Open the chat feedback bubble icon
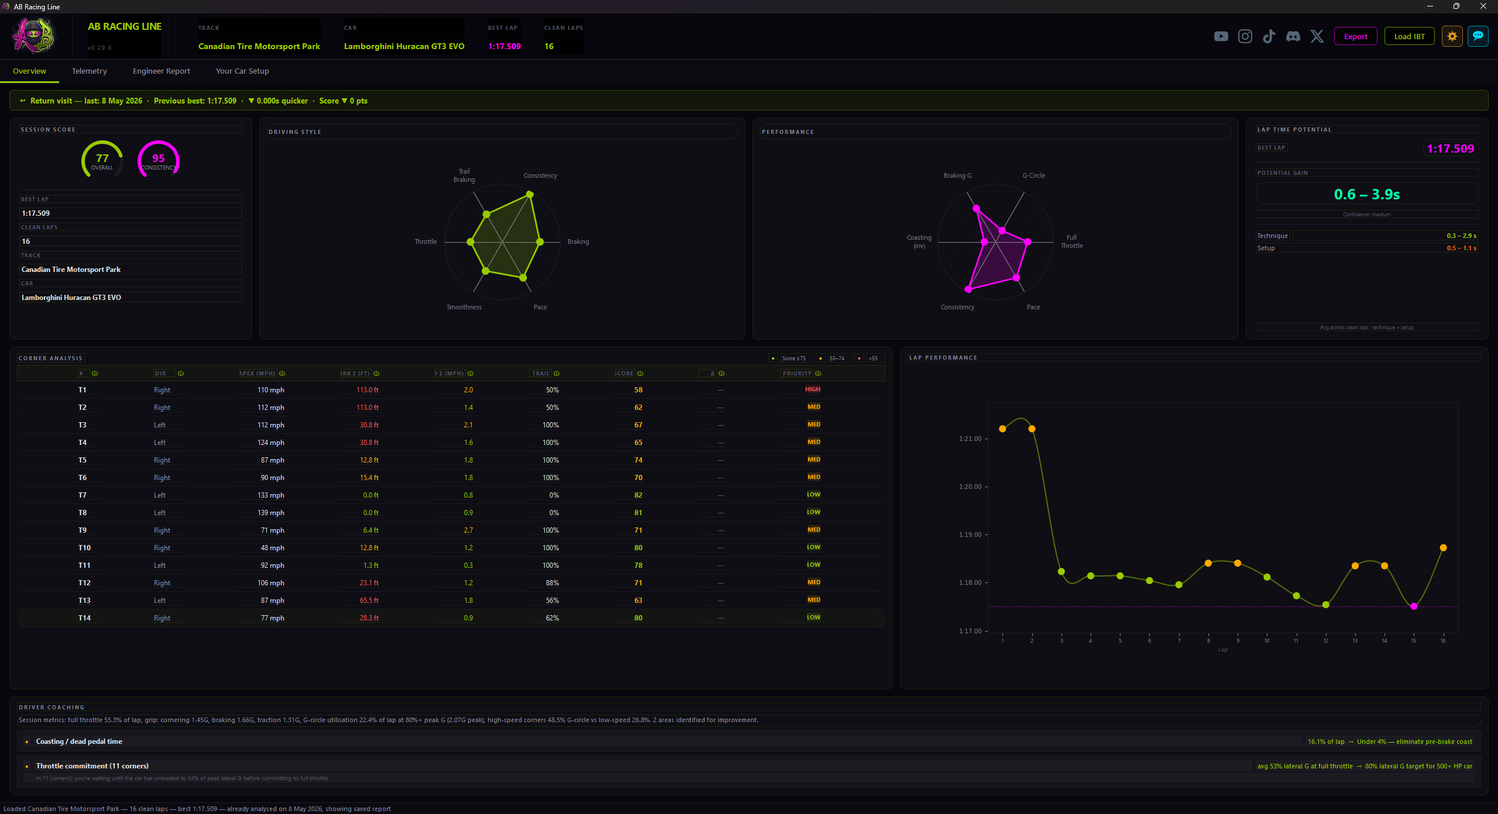Viewport: 1498px width, 814px height. pyautogui.click(x=1478, y=36)
